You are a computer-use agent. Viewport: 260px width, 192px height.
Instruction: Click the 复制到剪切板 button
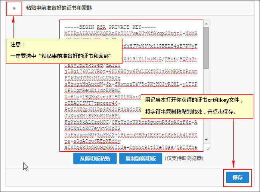coord(141,158)
